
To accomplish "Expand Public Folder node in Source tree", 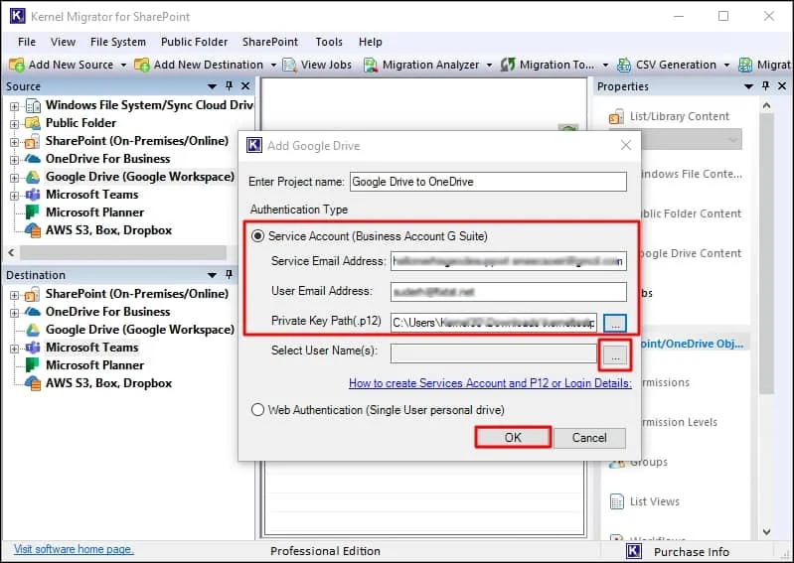I will point(15,124).
